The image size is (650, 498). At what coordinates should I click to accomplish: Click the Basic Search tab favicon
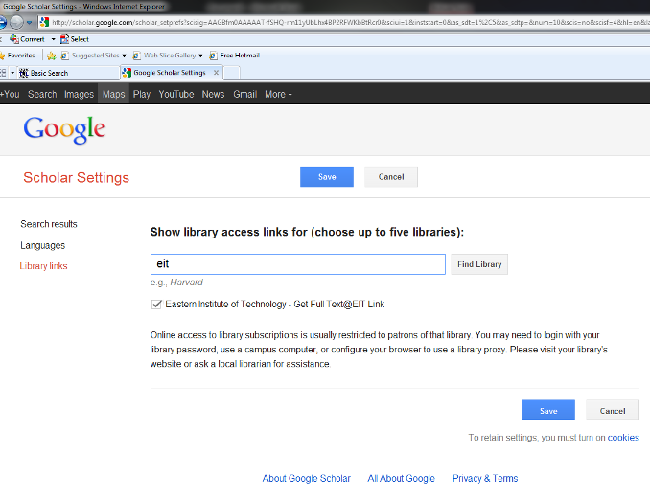[24, 73]
